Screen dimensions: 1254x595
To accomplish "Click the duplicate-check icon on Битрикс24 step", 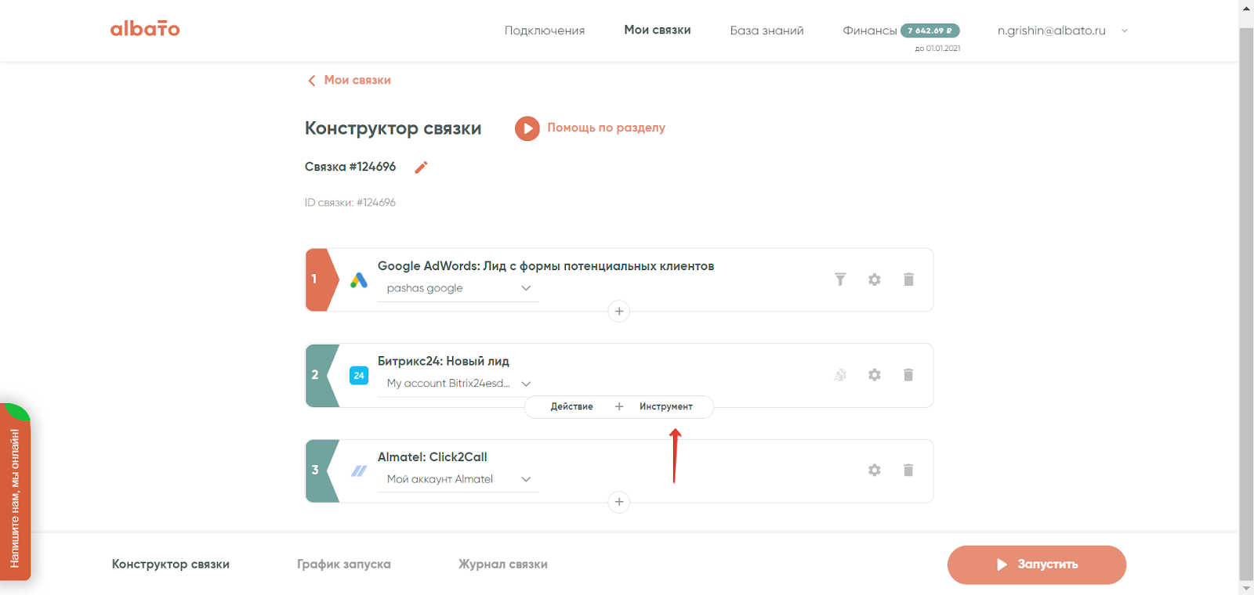I will [840, 375].
